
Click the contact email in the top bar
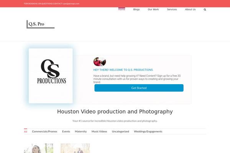pos(71,3)
